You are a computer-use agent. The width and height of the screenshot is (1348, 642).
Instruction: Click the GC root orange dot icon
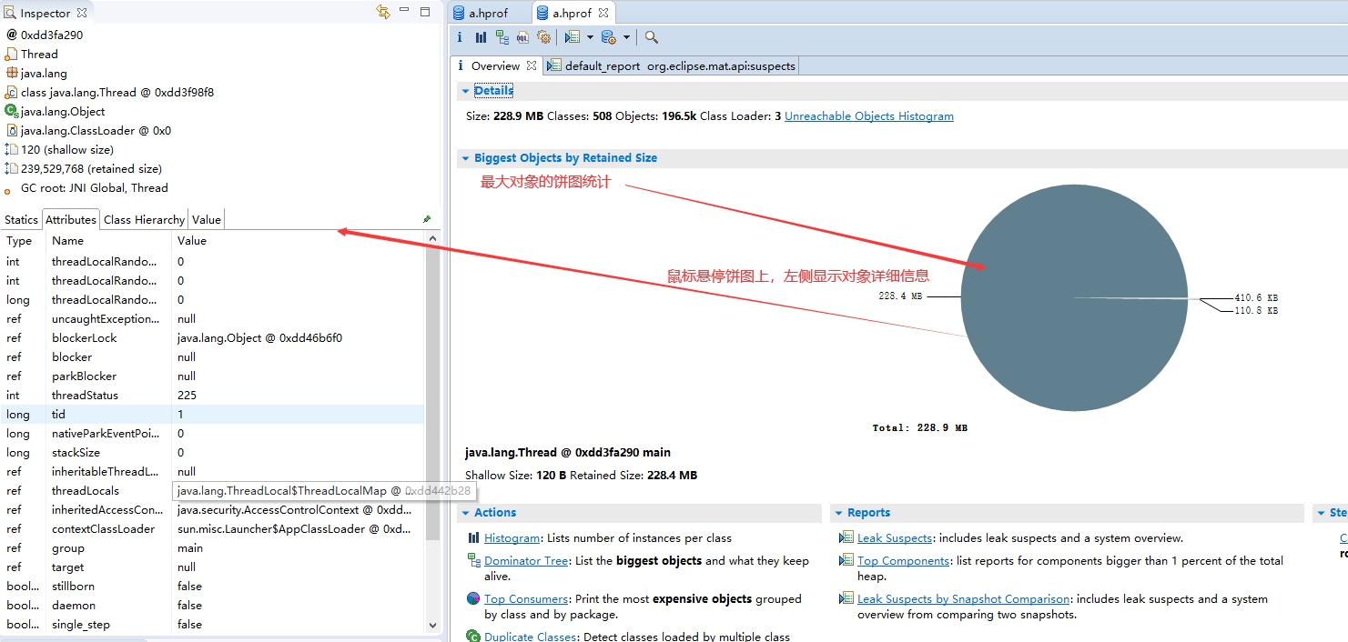point(8,191)
